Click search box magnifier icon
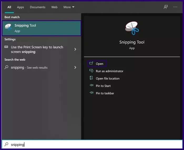This screenshot has height=150, width=184. [7, 144]
